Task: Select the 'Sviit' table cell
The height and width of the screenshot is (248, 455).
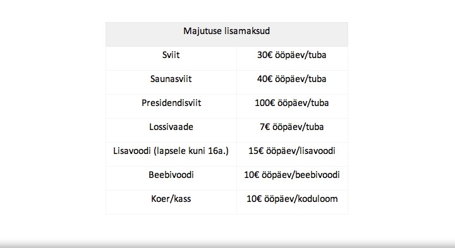Action: [x=171, y=58]
